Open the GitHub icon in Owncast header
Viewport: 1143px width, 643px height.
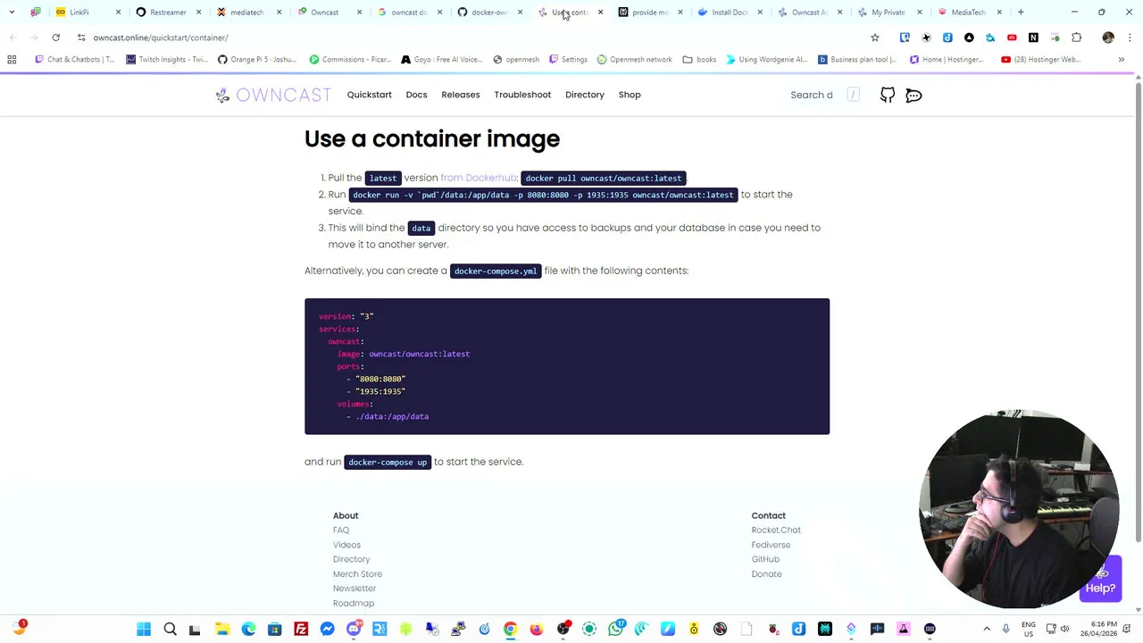[888, 95]
